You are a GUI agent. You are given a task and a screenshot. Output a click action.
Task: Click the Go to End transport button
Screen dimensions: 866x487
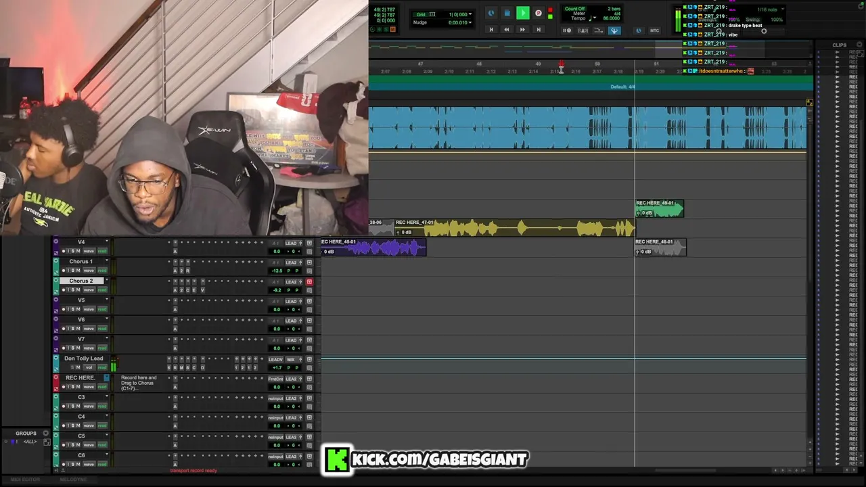[x=539, y=30]
